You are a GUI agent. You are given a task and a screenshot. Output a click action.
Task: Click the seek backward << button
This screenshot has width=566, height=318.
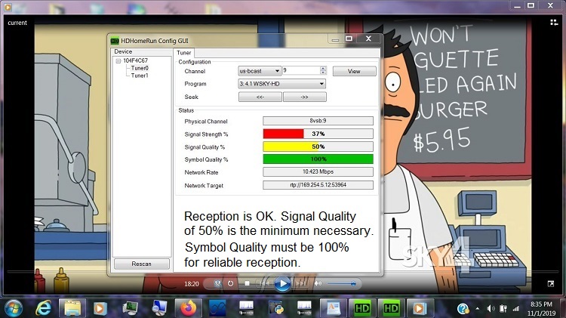(x=260, y=97)
